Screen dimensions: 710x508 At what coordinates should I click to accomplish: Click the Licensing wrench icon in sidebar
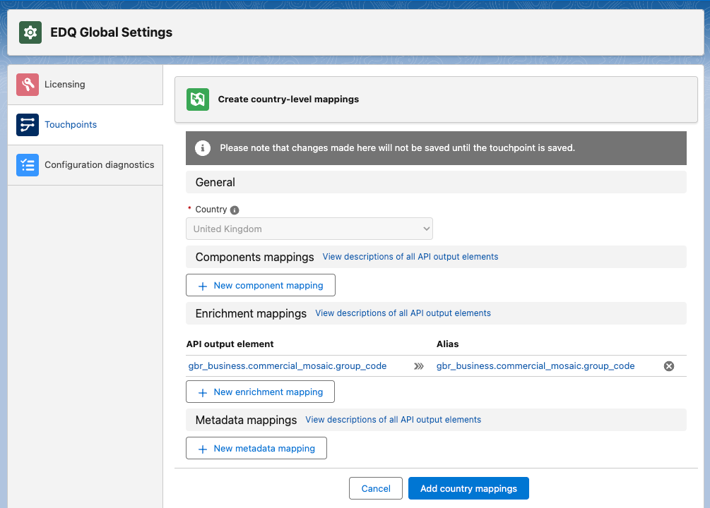[27, 84]
